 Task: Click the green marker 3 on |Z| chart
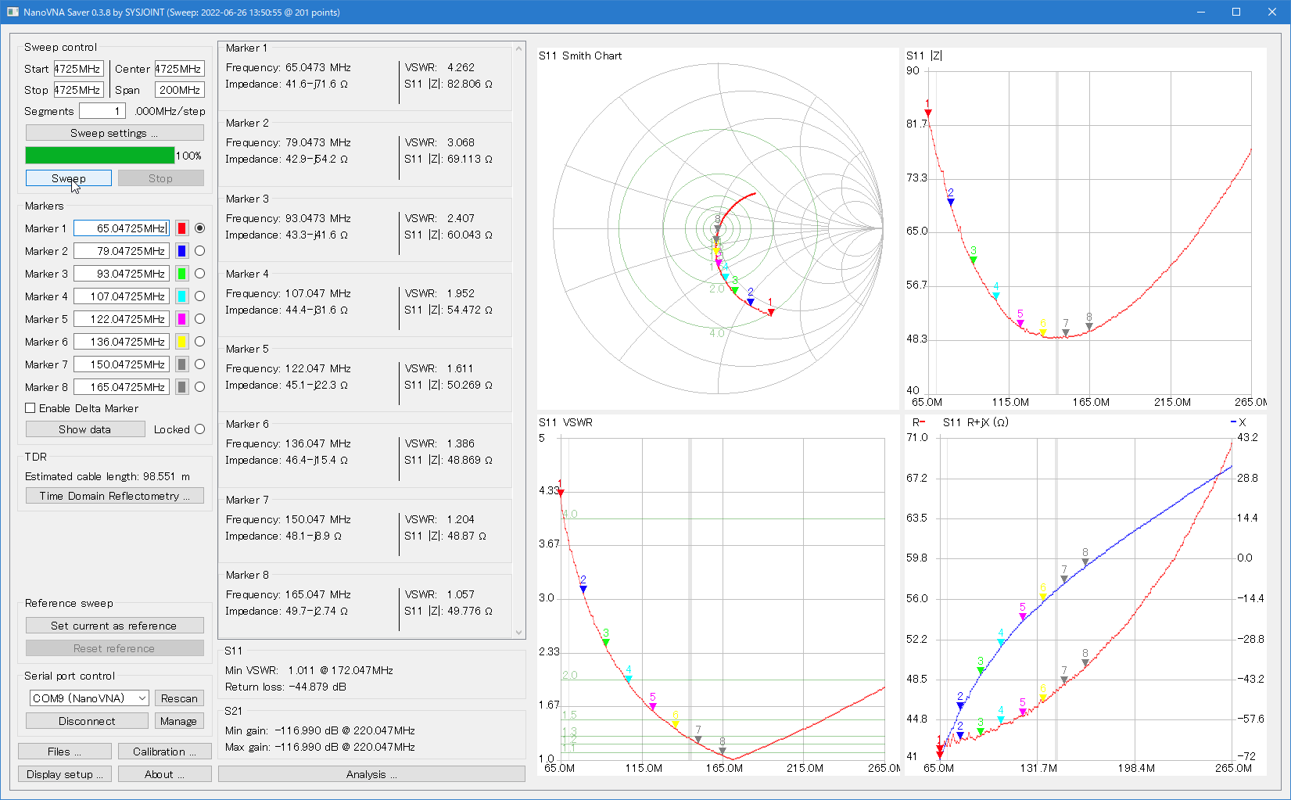point(974,260)
